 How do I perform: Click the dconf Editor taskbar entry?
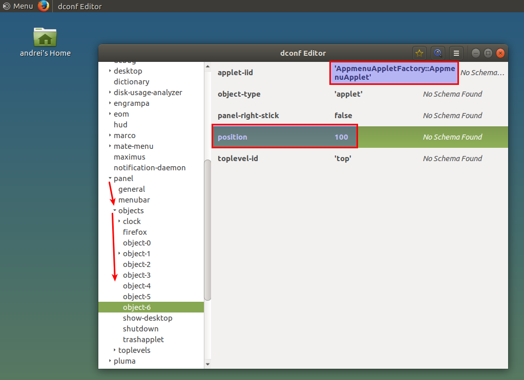(79, 6)
